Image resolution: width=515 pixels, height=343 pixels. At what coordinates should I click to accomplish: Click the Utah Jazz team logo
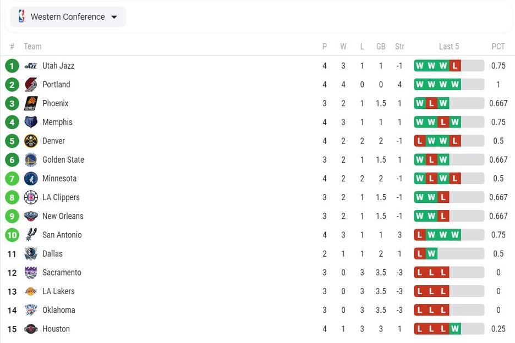pyautogui.click(x=31, y=66)
